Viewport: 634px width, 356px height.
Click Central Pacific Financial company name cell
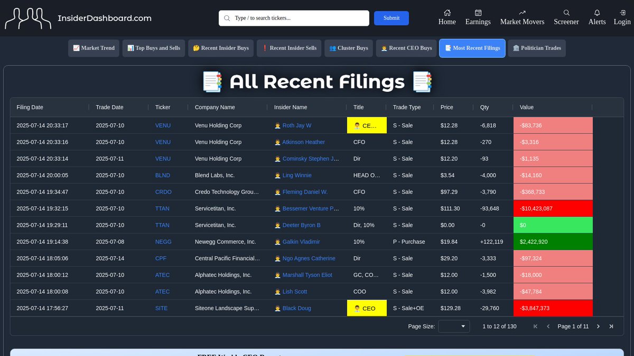point(228,258)
